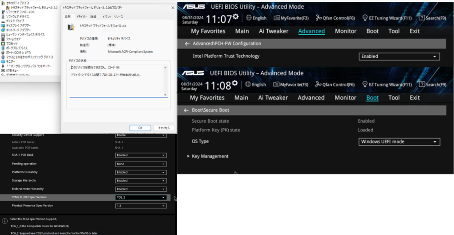This screenshot has height=235, width=454.
Task: Open the Physical Presence Spec Version dropdown
Action: click(x=141, y=206)
